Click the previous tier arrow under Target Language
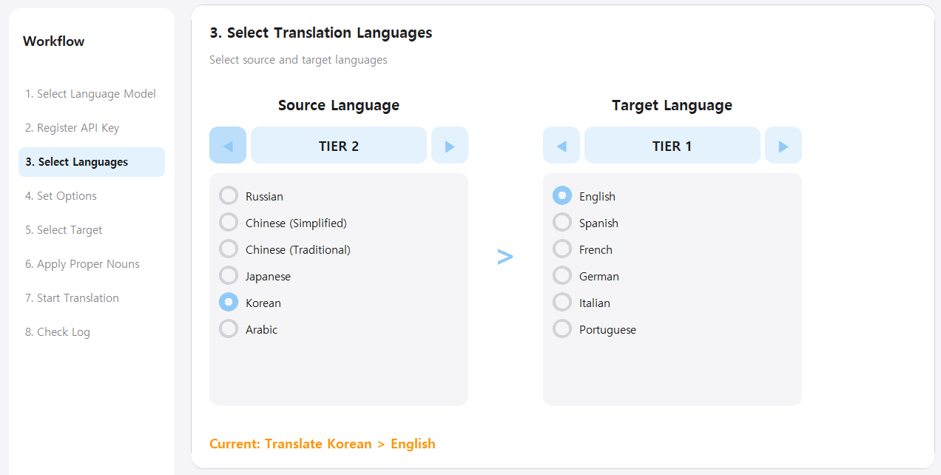Screen dimensions: 941x475 (561, 145)
